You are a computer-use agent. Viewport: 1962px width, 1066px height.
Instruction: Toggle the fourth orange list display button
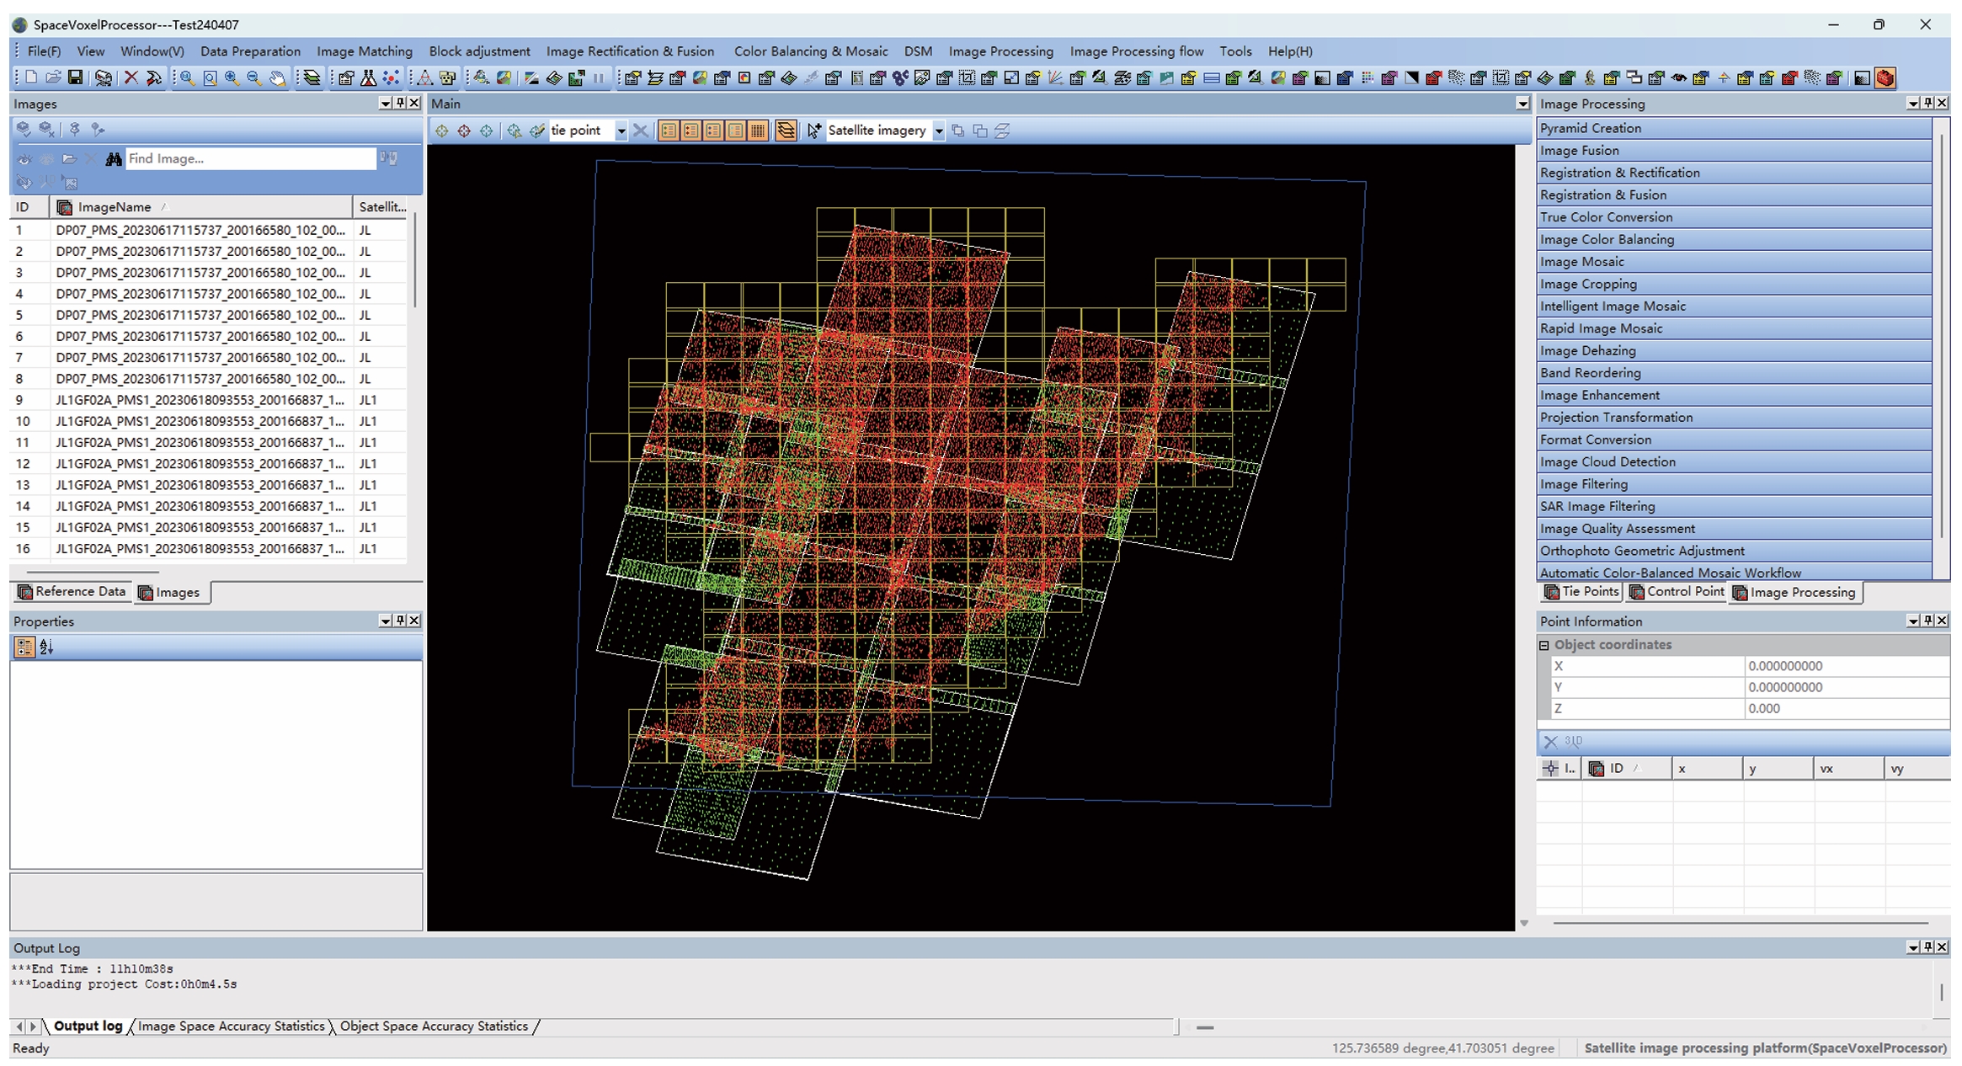(x=736, y=131)
